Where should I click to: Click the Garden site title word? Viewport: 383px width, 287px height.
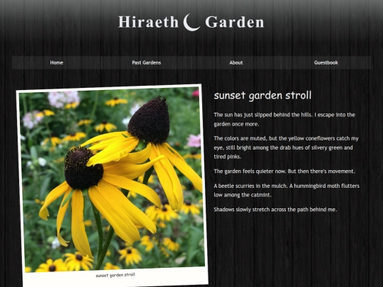point(235,22)
